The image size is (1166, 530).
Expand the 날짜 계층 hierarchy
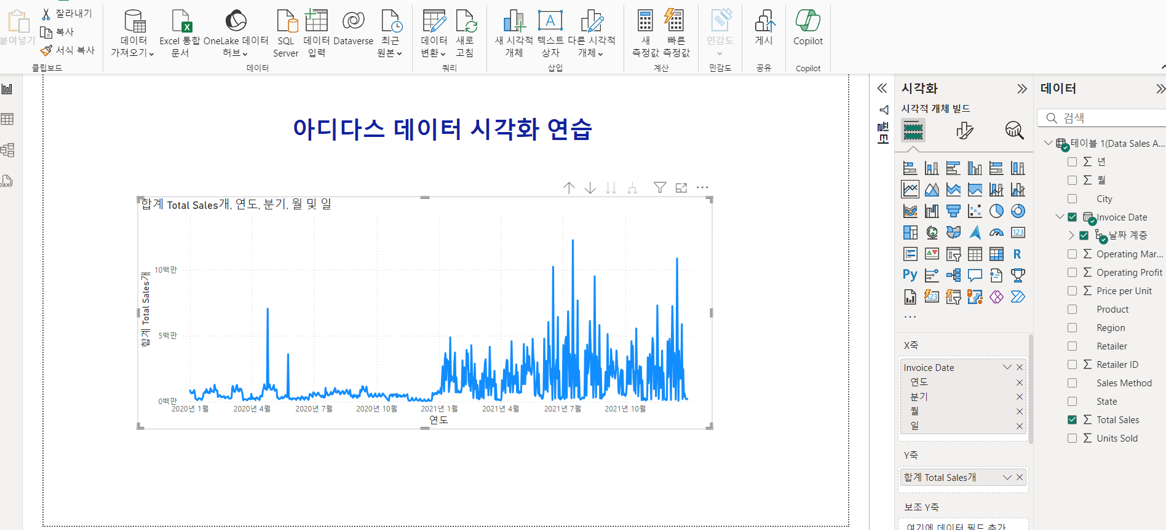click(x=1071, y=235)
